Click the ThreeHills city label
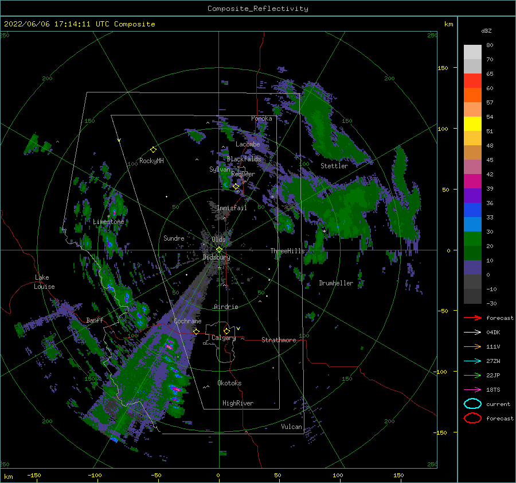This screenshot has width=516, height=483. click(x=287, y=251)
